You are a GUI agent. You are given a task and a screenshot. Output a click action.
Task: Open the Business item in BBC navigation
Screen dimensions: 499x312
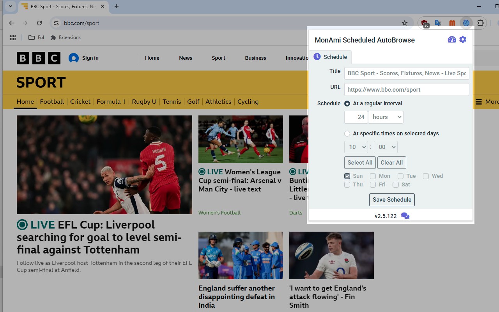tap(256, 58)
